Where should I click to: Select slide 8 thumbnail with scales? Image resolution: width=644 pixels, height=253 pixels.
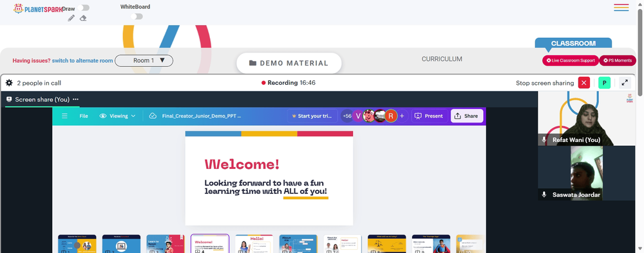coord(387,244)
